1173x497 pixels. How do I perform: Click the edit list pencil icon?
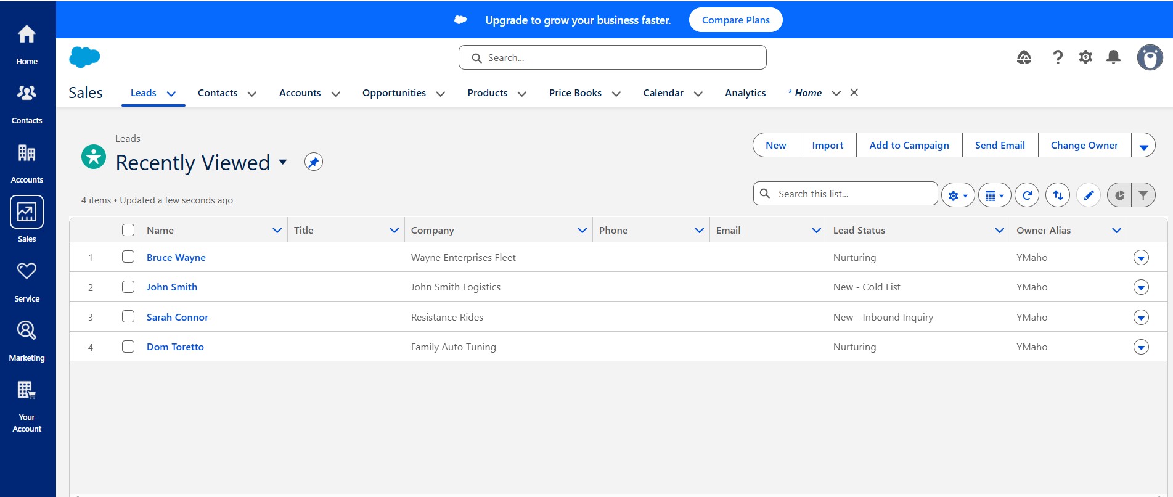point(1089,195)
